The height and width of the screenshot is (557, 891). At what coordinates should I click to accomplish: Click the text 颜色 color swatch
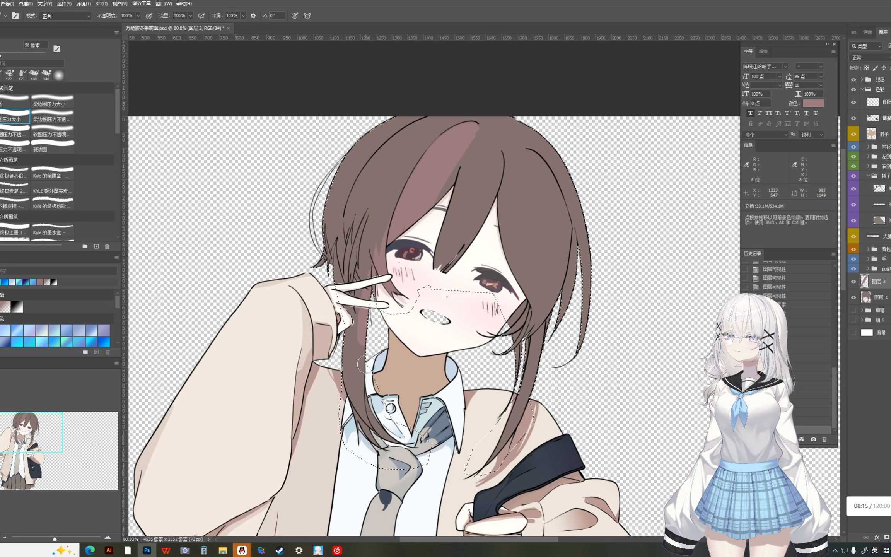point(813,103)
